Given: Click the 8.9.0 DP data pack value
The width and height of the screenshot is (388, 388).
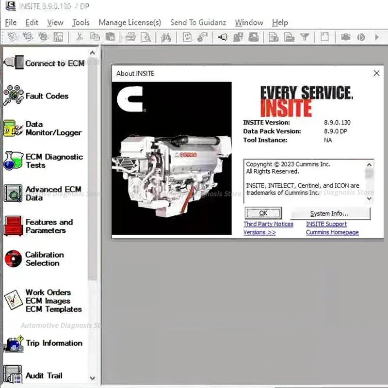Looking at the screenshot, I should [336, 131].
